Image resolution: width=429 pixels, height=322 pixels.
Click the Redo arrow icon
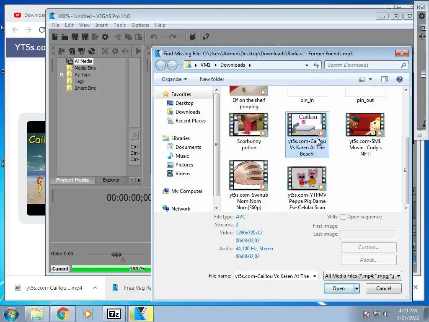point(172,37)
